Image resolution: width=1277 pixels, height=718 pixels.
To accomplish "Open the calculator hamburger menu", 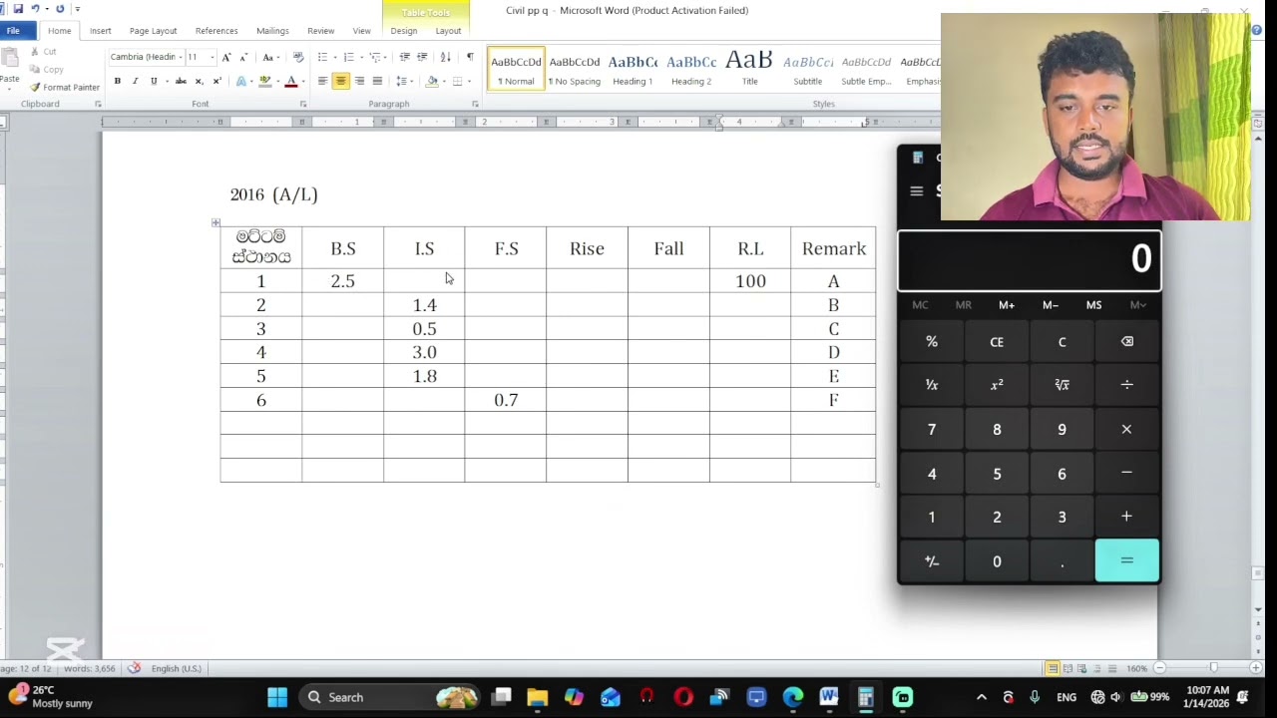I will (917, 191).
